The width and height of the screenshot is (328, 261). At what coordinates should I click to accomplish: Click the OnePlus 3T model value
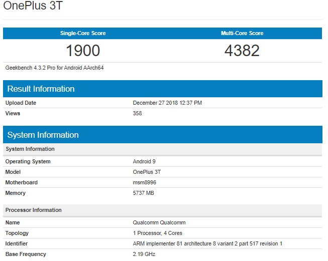click(x=147, y=172)
